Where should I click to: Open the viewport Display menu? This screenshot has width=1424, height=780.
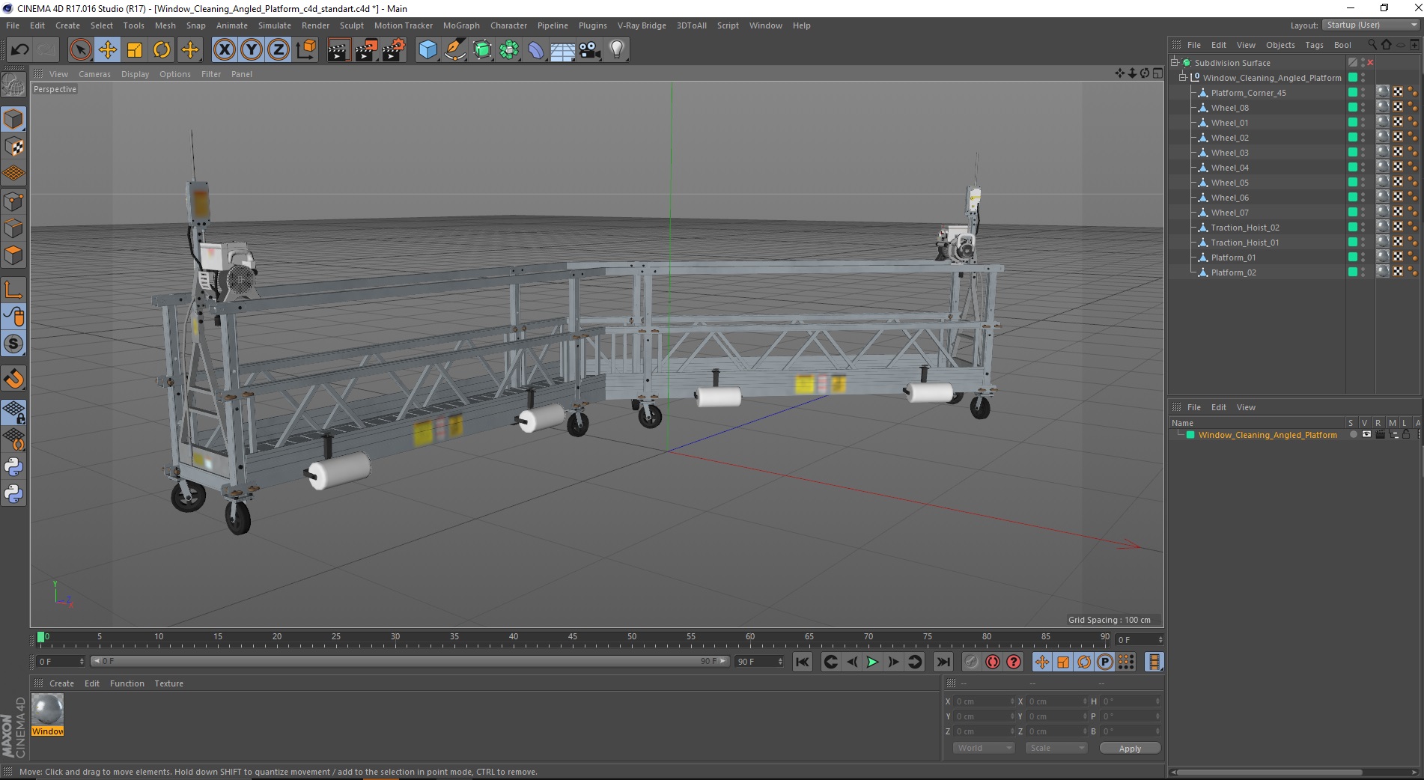tap(135, 74)
